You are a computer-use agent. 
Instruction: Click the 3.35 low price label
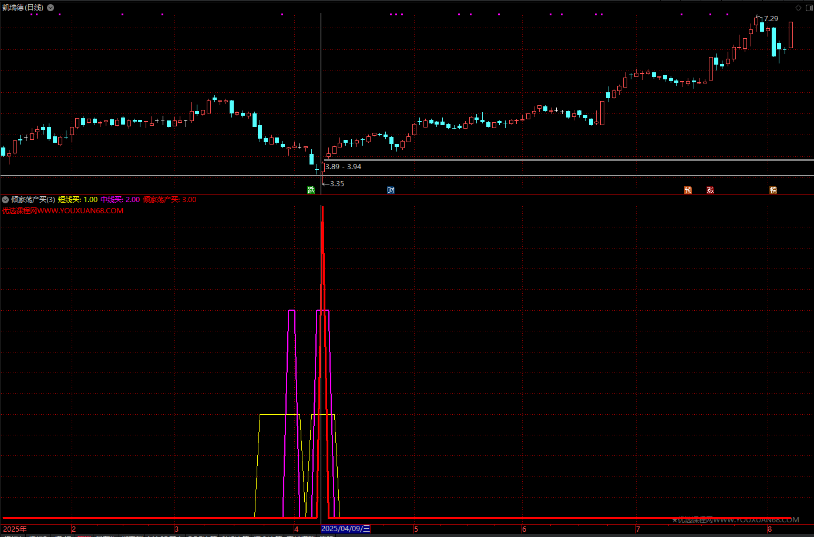(337, 184)
